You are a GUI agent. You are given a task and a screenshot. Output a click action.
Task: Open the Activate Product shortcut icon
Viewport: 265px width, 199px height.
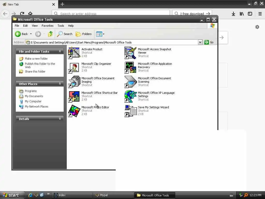click(74, 53)
